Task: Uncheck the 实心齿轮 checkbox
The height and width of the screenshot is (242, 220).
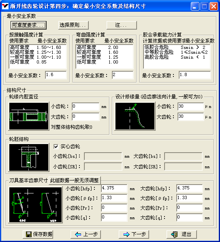Action: 56,146
